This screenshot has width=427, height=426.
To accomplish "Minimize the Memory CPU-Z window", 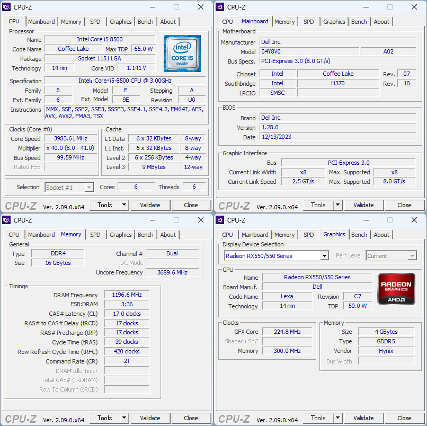I will tap(153, 220).
